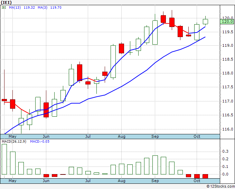Click the 117.0 price axis label

point(228,101)
